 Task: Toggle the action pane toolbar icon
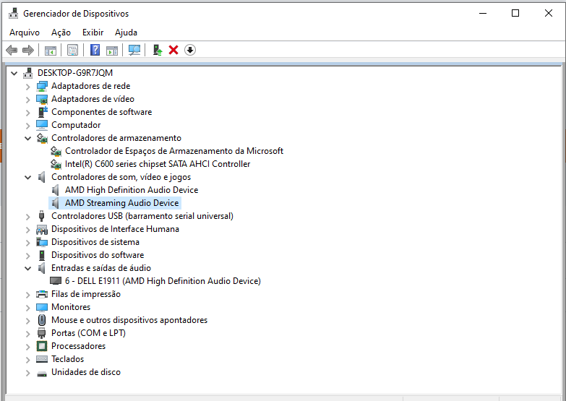pos(112,50)
